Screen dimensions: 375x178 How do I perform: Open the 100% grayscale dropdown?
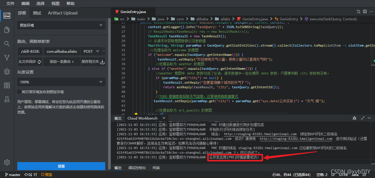61,82
